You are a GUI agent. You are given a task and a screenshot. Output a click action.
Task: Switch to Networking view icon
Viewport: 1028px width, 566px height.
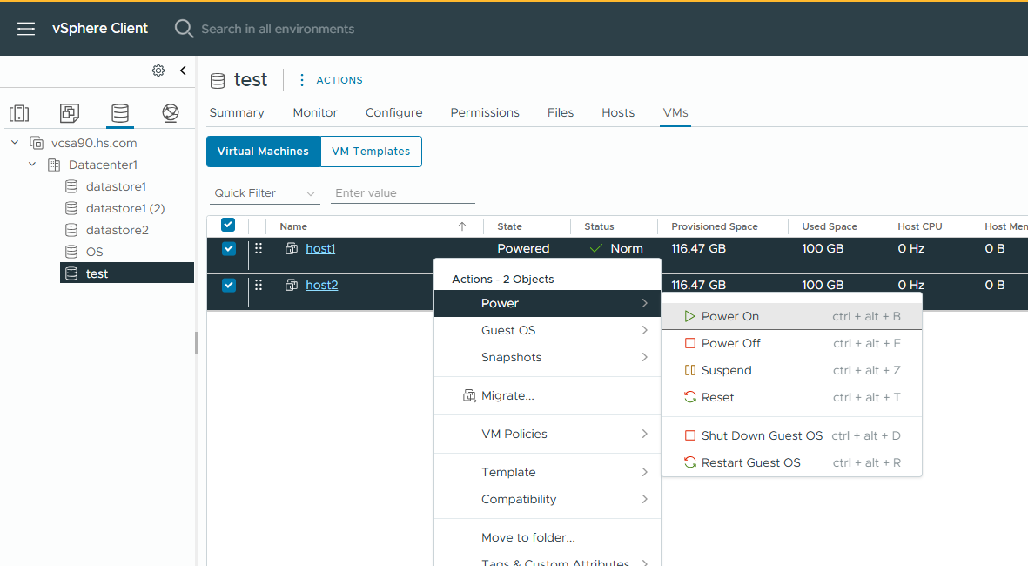(171, 113)
